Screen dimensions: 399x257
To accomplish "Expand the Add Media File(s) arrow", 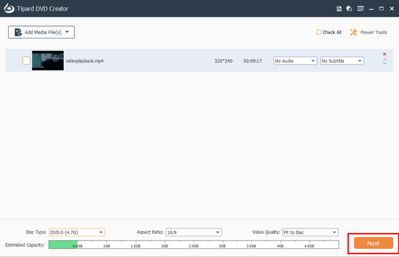I will tap(67, 32).
